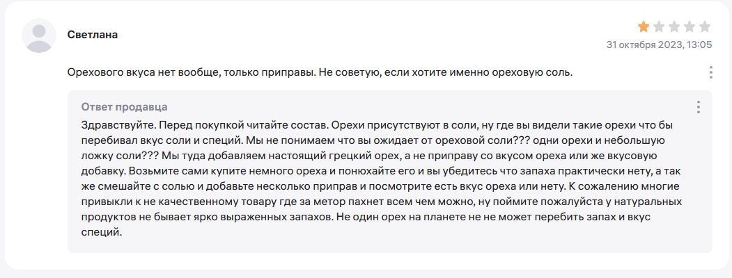
Task: Open three-dot menu inside seller reply
Action: pos(699,107)
